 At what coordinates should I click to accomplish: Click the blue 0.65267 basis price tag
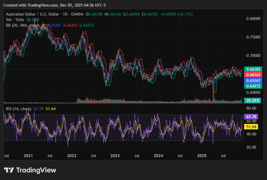point(253,81)
